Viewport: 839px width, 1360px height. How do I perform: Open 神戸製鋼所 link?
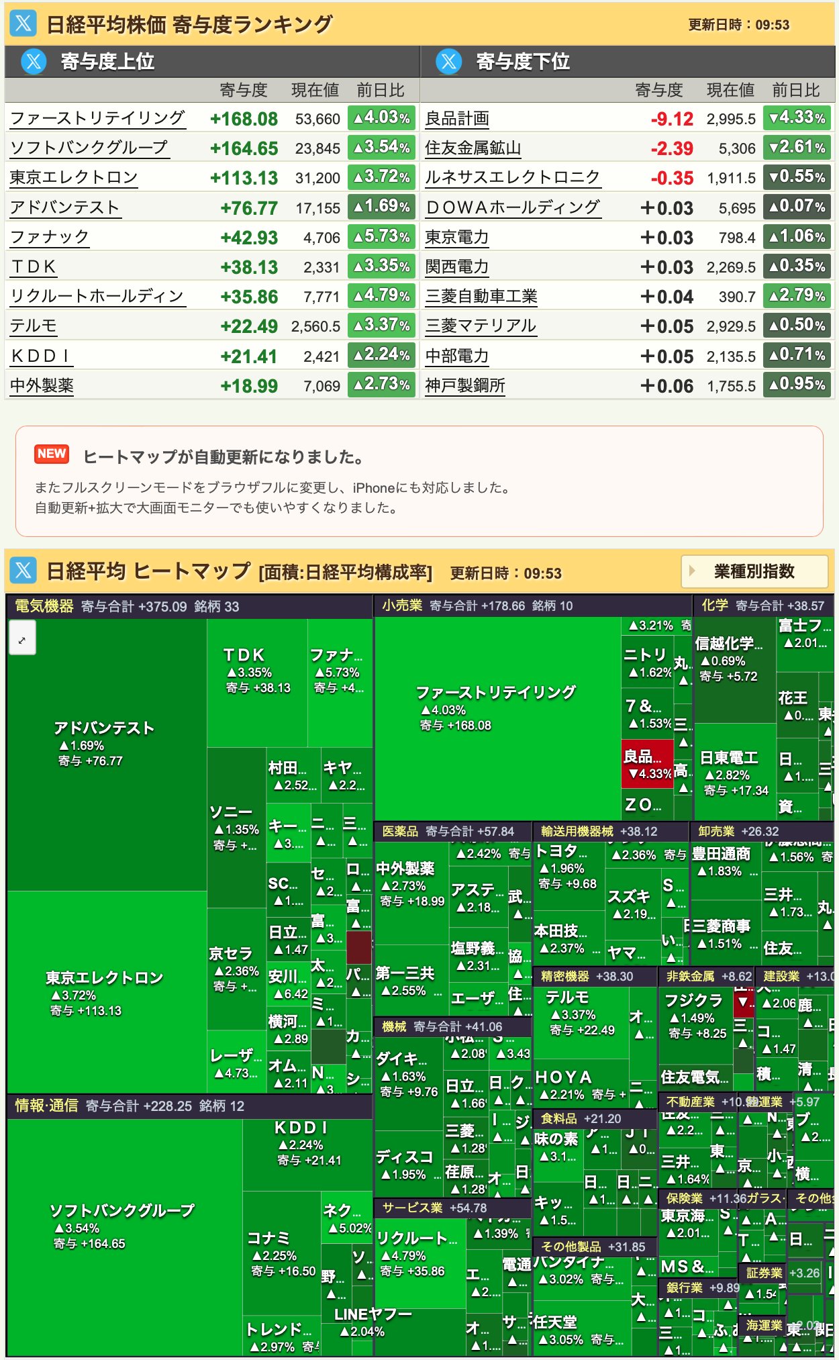[465, 385]
